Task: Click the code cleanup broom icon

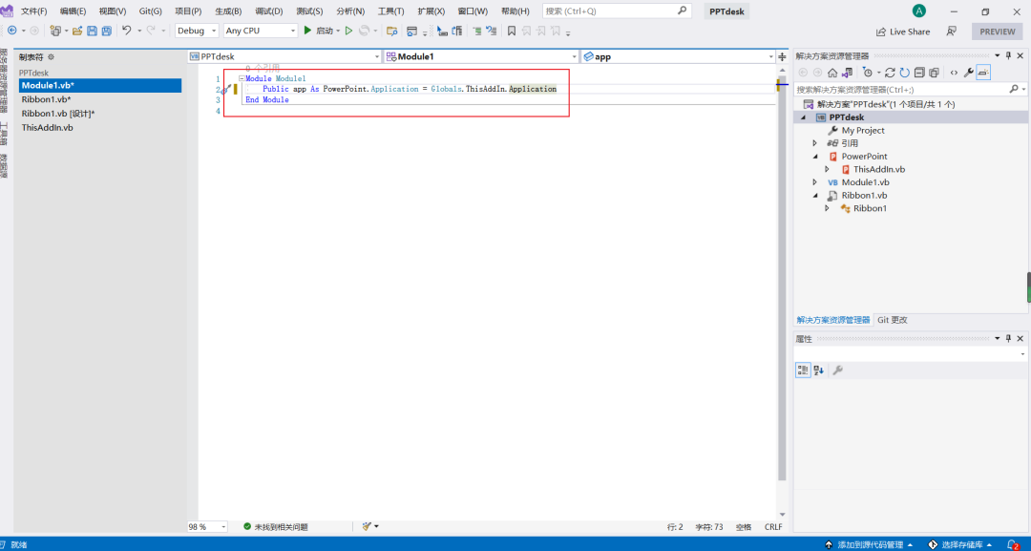Action: click(x=367, y=527)
